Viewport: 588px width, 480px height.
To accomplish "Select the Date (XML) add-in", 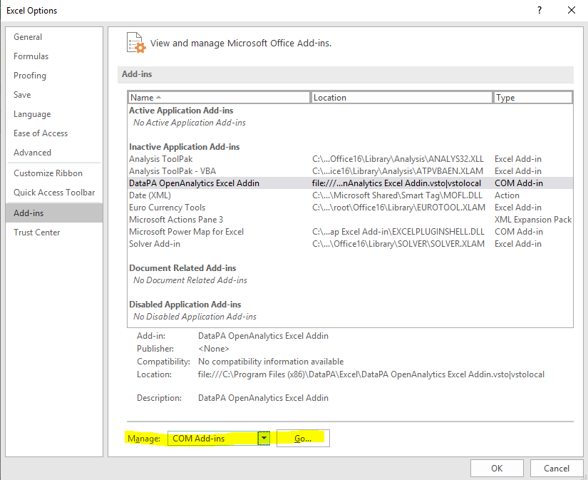I will (x=350, y=195).
